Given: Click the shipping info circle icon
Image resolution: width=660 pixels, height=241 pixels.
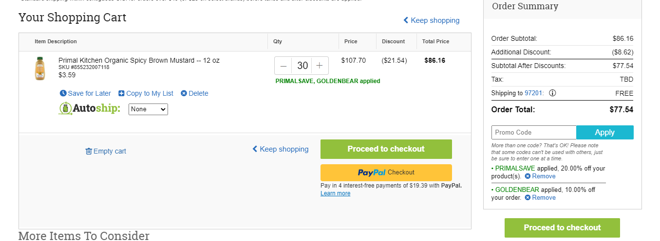Looking at the screenshot, I should point(552,93).
